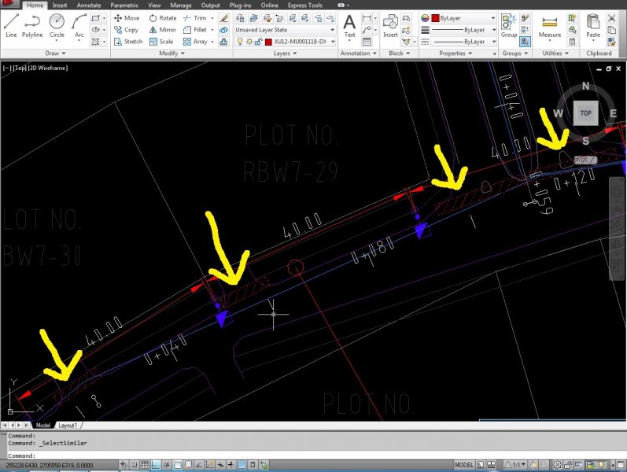627x472 pixels.
Task: Switch to the Layout1 tab
Action: pos(68,426)
